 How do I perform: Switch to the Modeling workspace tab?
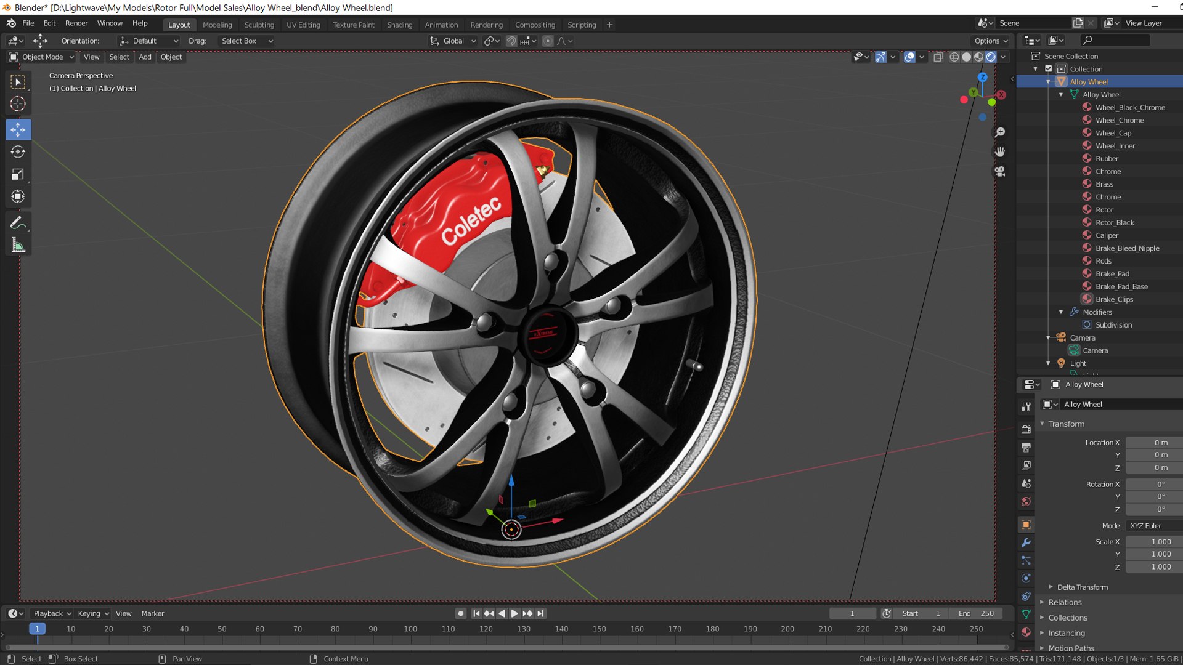tap(217, 25)
